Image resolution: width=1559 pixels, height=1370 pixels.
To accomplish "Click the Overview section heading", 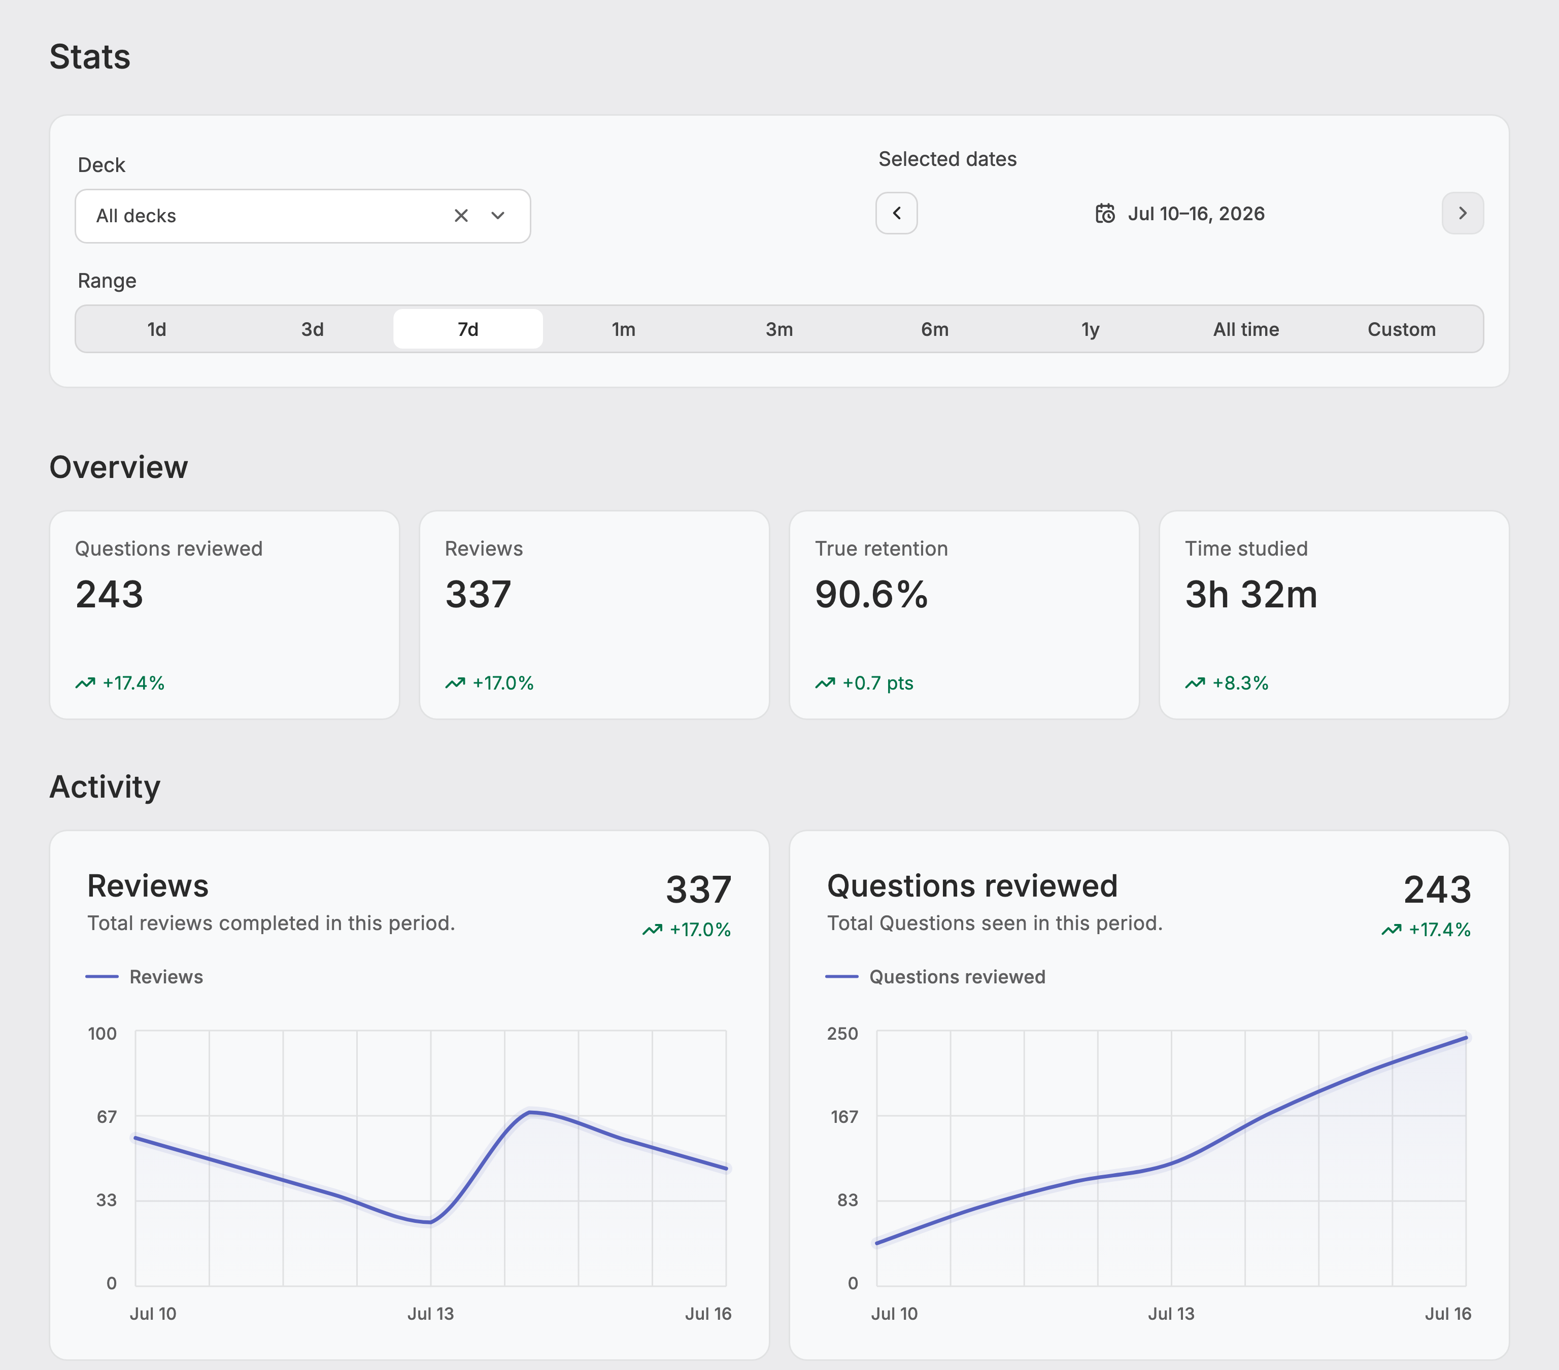I will (x=118, y=467).
